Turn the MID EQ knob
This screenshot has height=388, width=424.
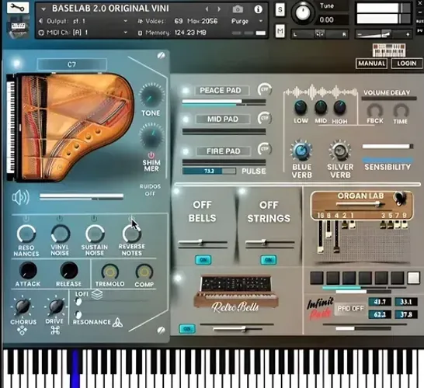point(321,108)
